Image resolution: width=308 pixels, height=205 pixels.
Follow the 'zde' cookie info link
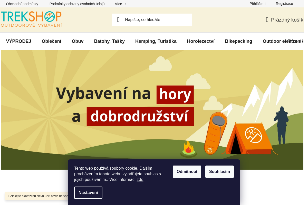point(140,180)
